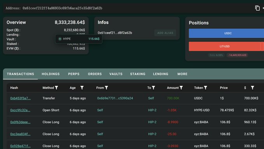Click the Hash column header
The image size is (264, 149).
tap(14, 88)
